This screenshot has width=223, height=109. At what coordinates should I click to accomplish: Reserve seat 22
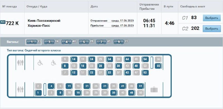[x=92, y=73]
